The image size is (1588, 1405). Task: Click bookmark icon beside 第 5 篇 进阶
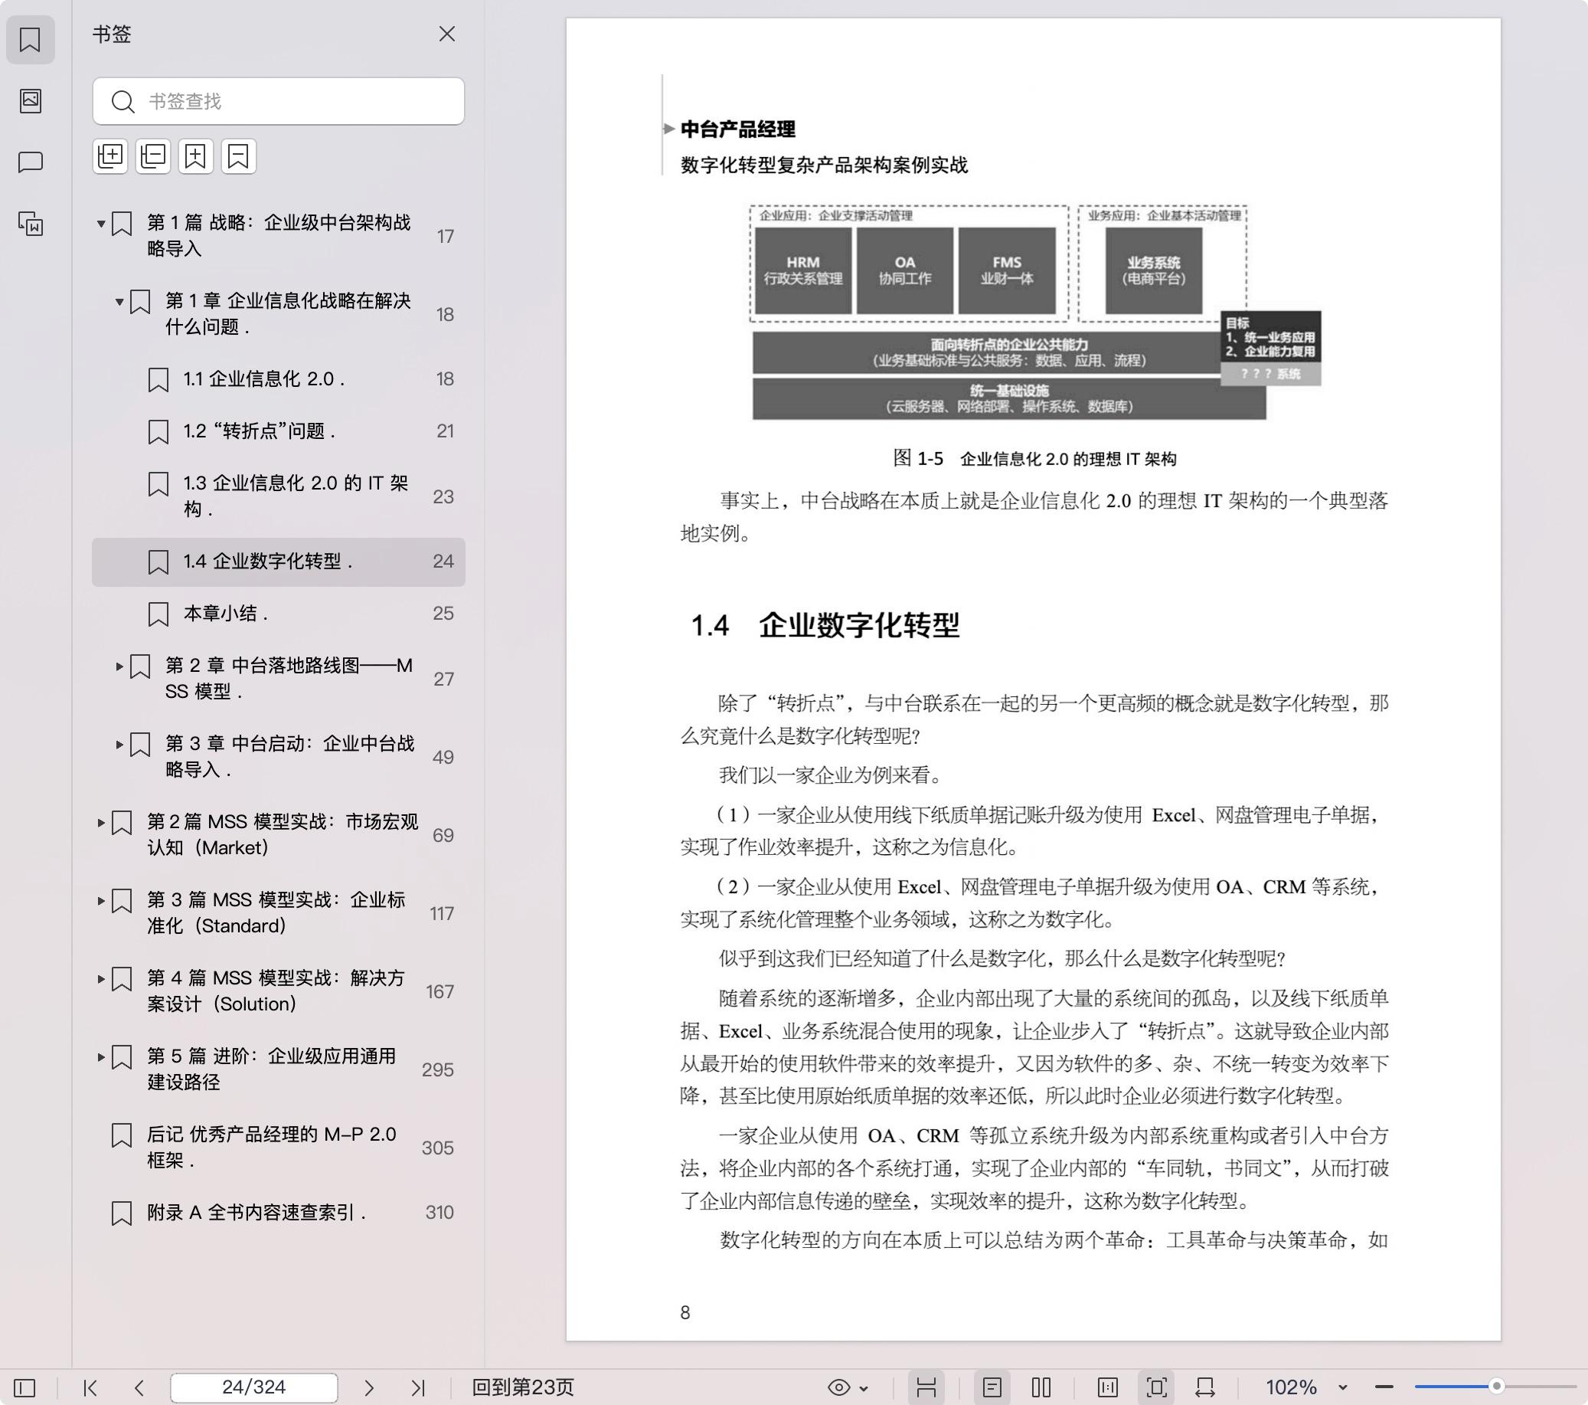tap(122, 1057)
